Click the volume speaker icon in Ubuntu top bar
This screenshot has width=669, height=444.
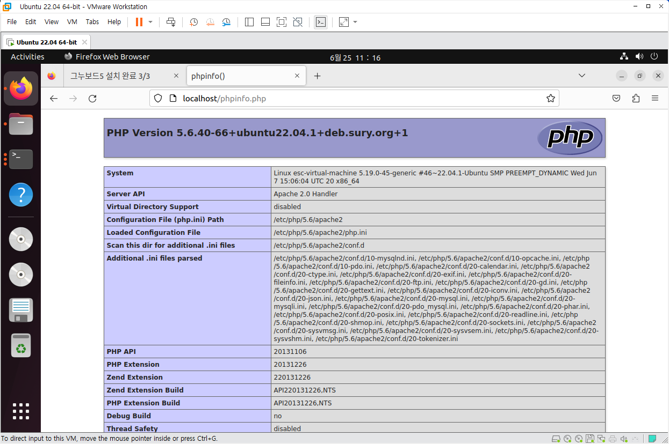tap(639, 56)
